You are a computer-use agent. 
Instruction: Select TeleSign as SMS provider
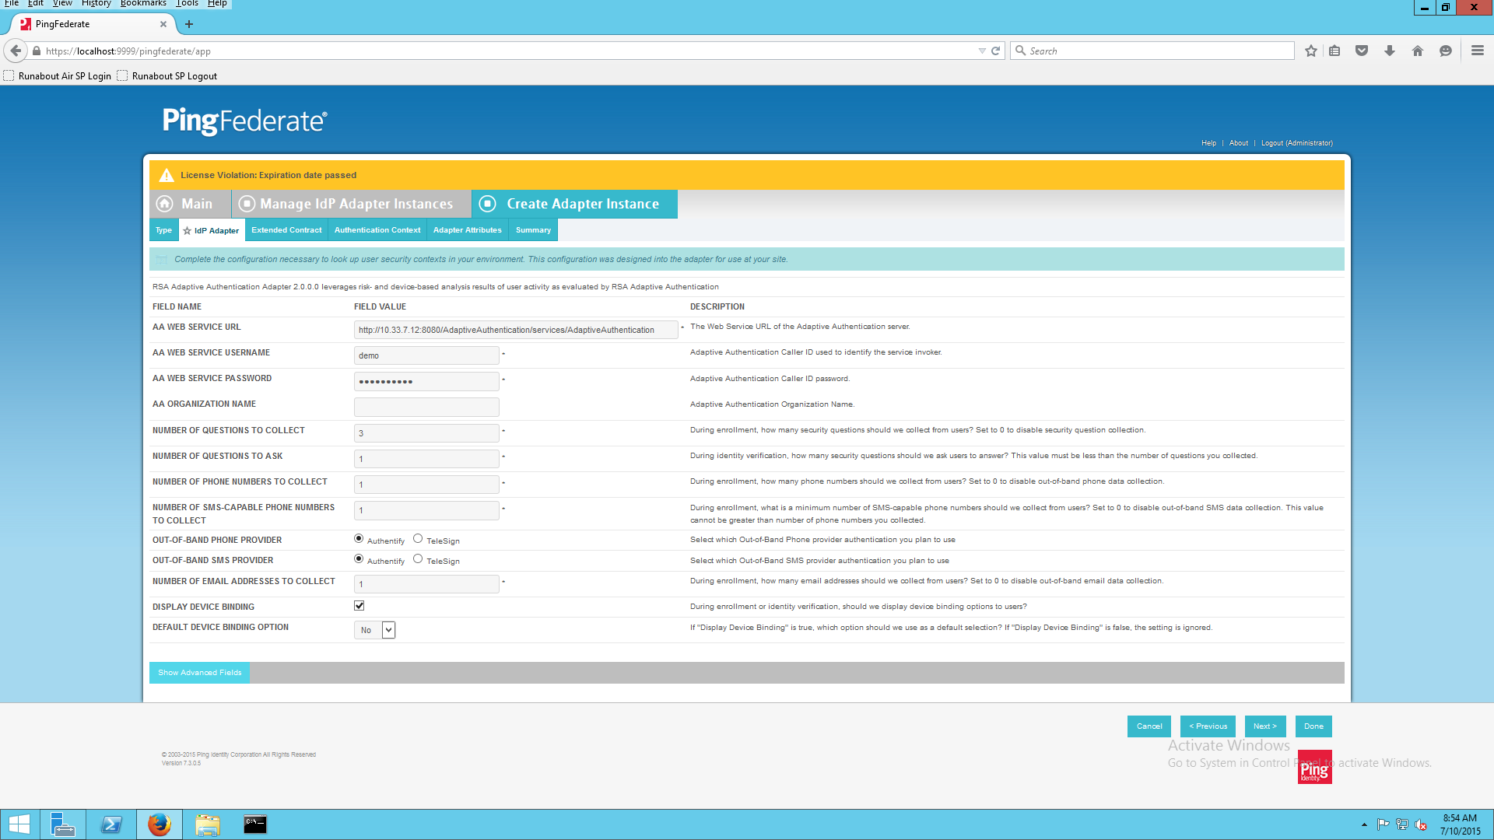(418, 559)
